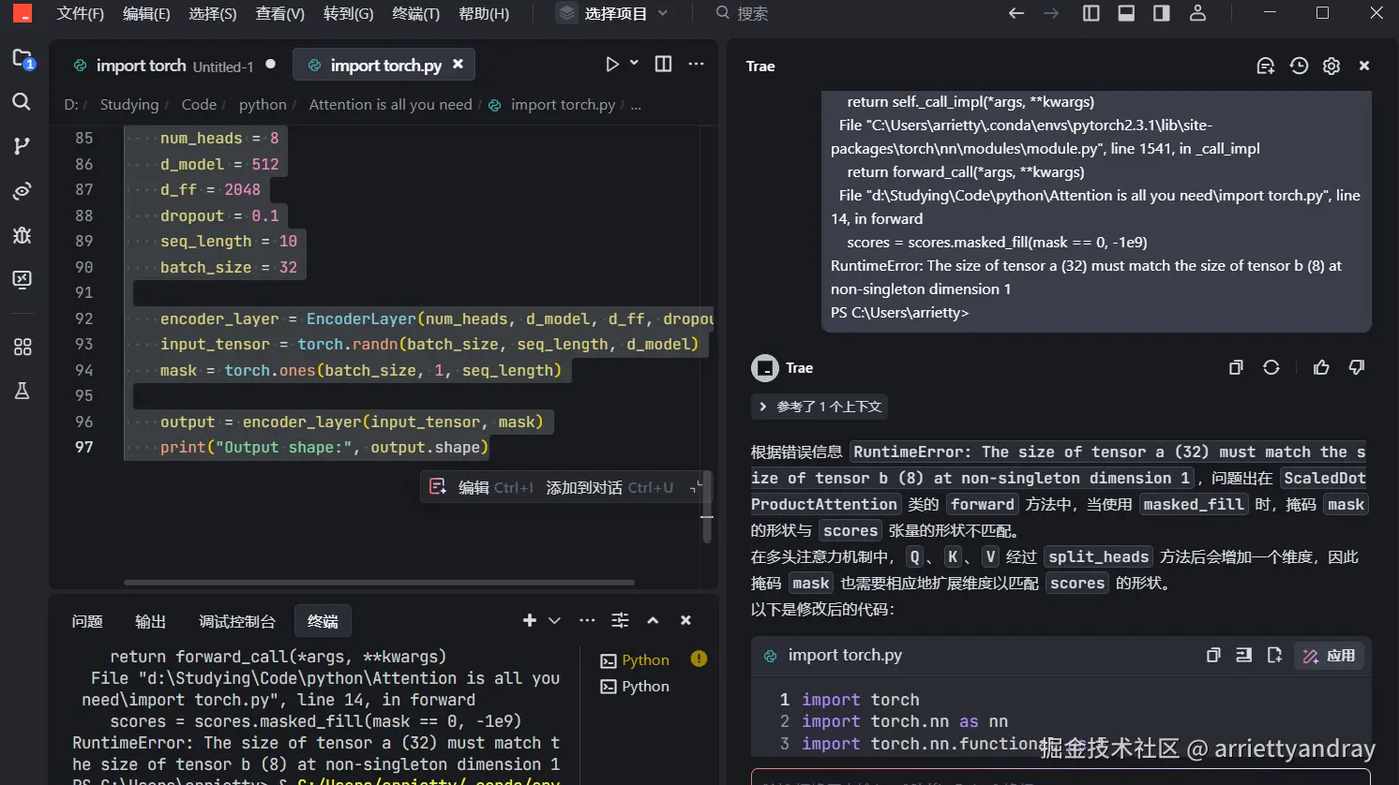Image resolution: width=1399 pixels, height=785 pixels.
Task: Open terminal panel view settings icon
Action: 620,620
